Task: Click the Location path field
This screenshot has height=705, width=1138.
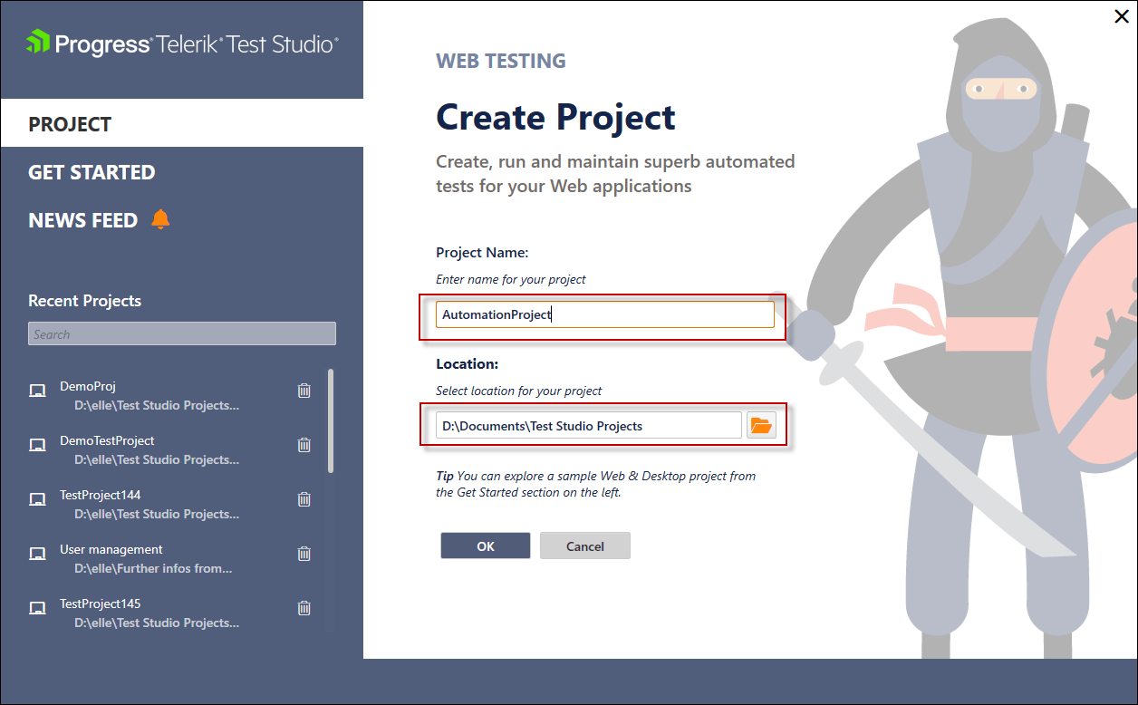Action: point(589,426)
